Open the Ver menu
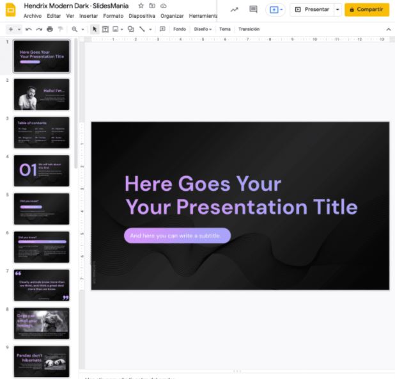This screenshot has height=379, width=395. click(x=70, y=16)
